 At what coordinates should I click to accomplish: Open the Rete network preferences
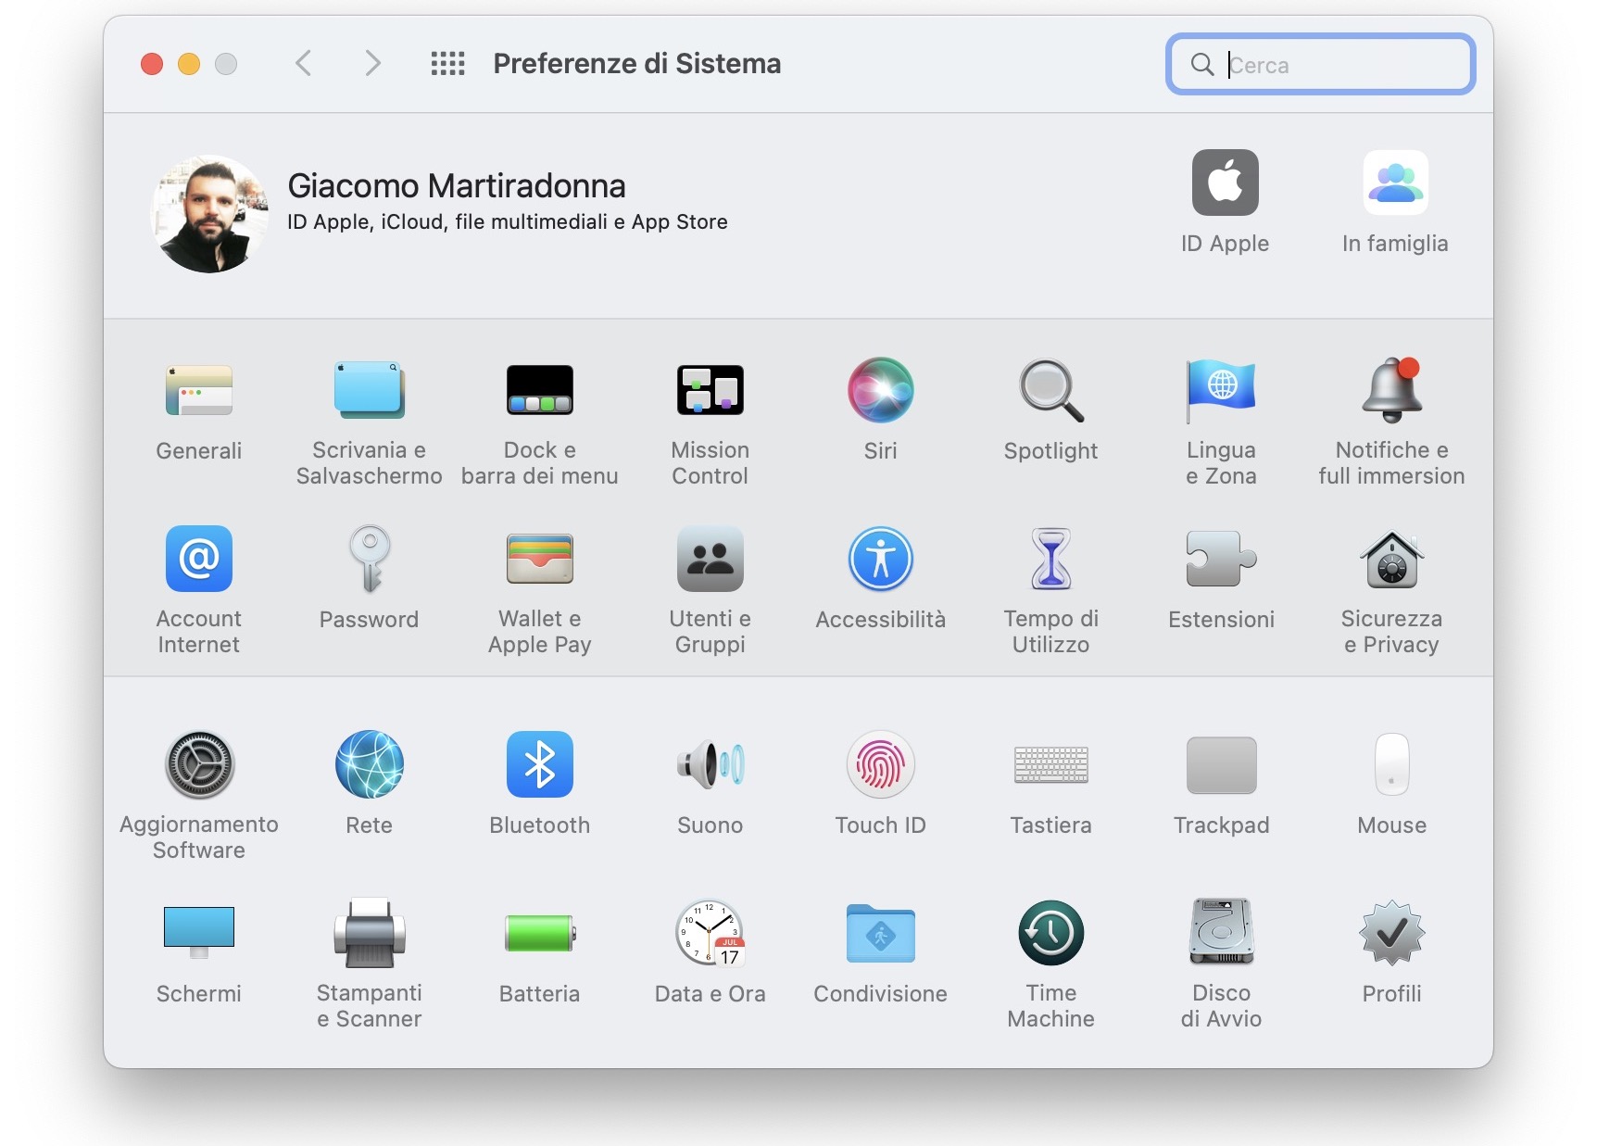click(369, 765)
